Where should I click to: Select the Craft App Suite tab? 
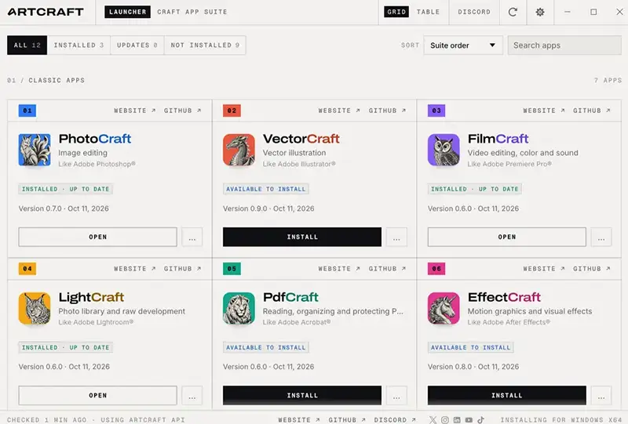point(192,12)
